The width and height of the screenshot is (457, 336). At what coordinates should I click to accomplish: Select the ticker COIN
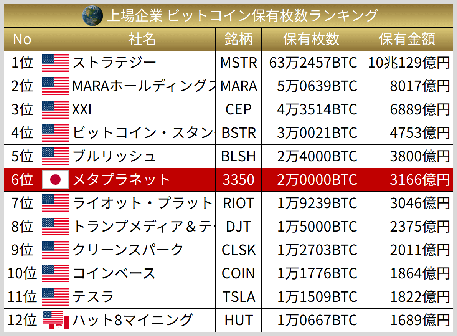point(238,273)
